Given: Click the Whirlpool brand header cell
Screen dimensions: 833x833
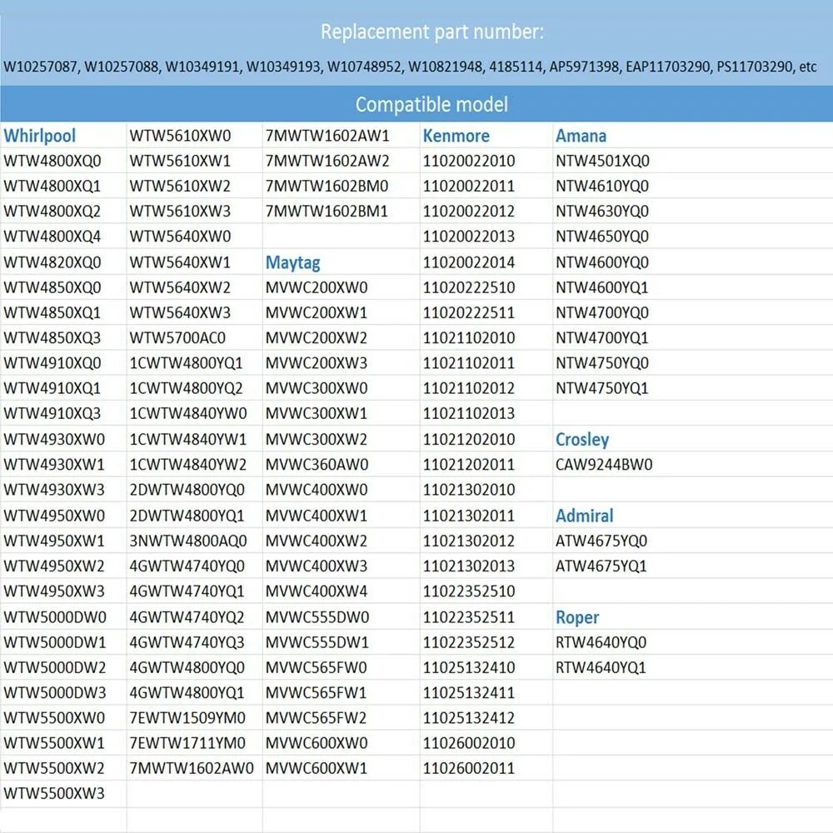Looking at the screenshot, I should coord(40,136).
